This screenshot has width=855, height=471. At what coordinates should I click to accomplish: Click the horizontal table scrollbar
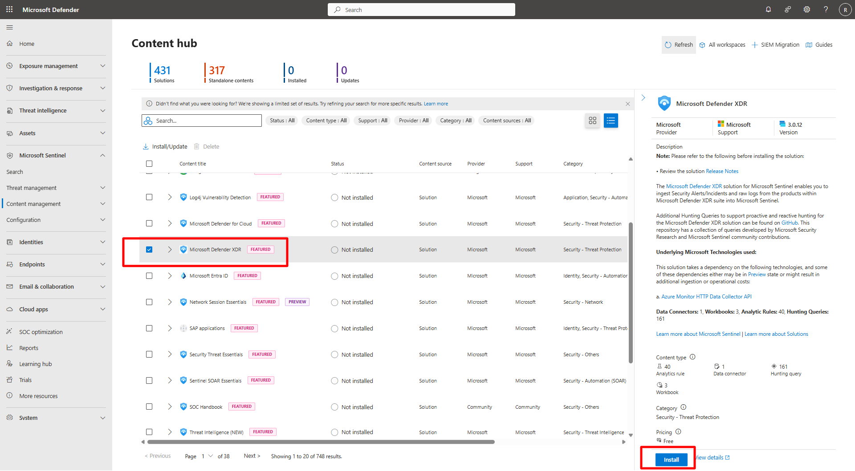321,442
